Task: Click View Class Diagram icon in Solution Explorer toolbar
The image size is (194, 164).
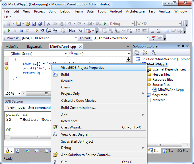Action: 153,53
